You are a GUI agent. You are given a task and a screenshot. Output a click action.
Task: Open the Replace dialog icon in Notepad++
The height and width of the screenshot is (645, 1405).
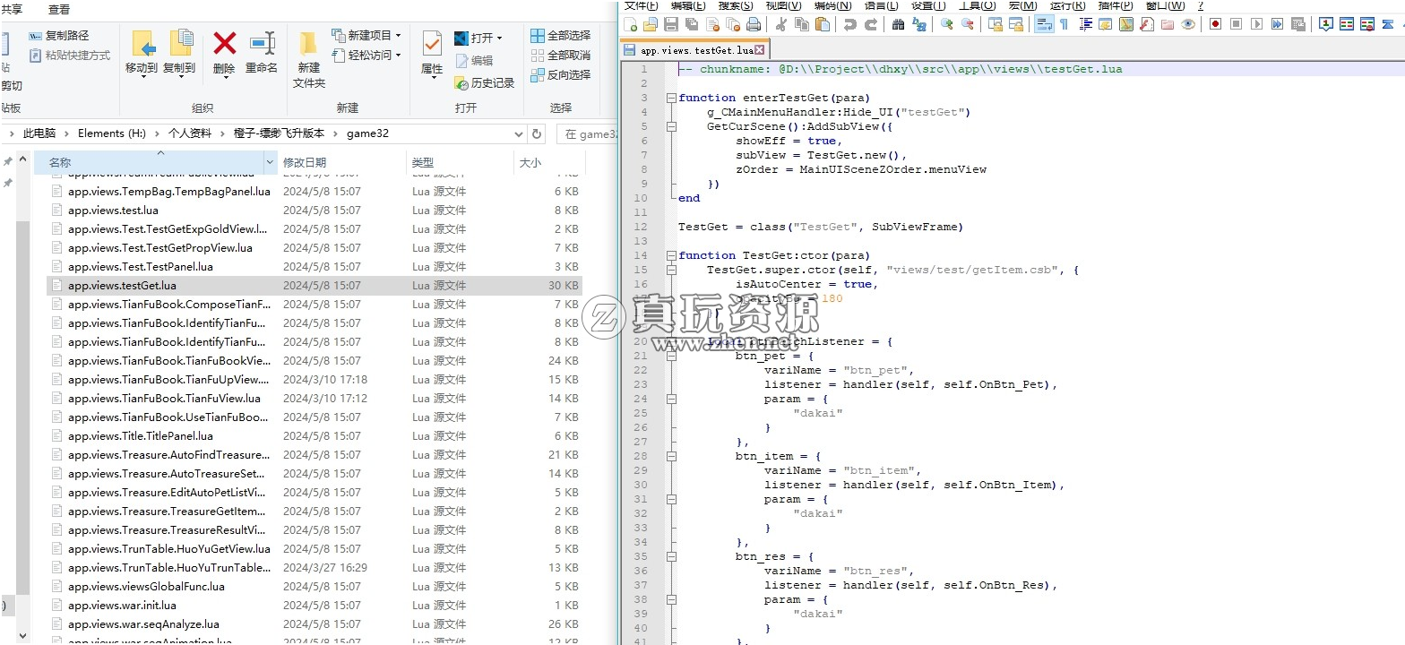919,24
